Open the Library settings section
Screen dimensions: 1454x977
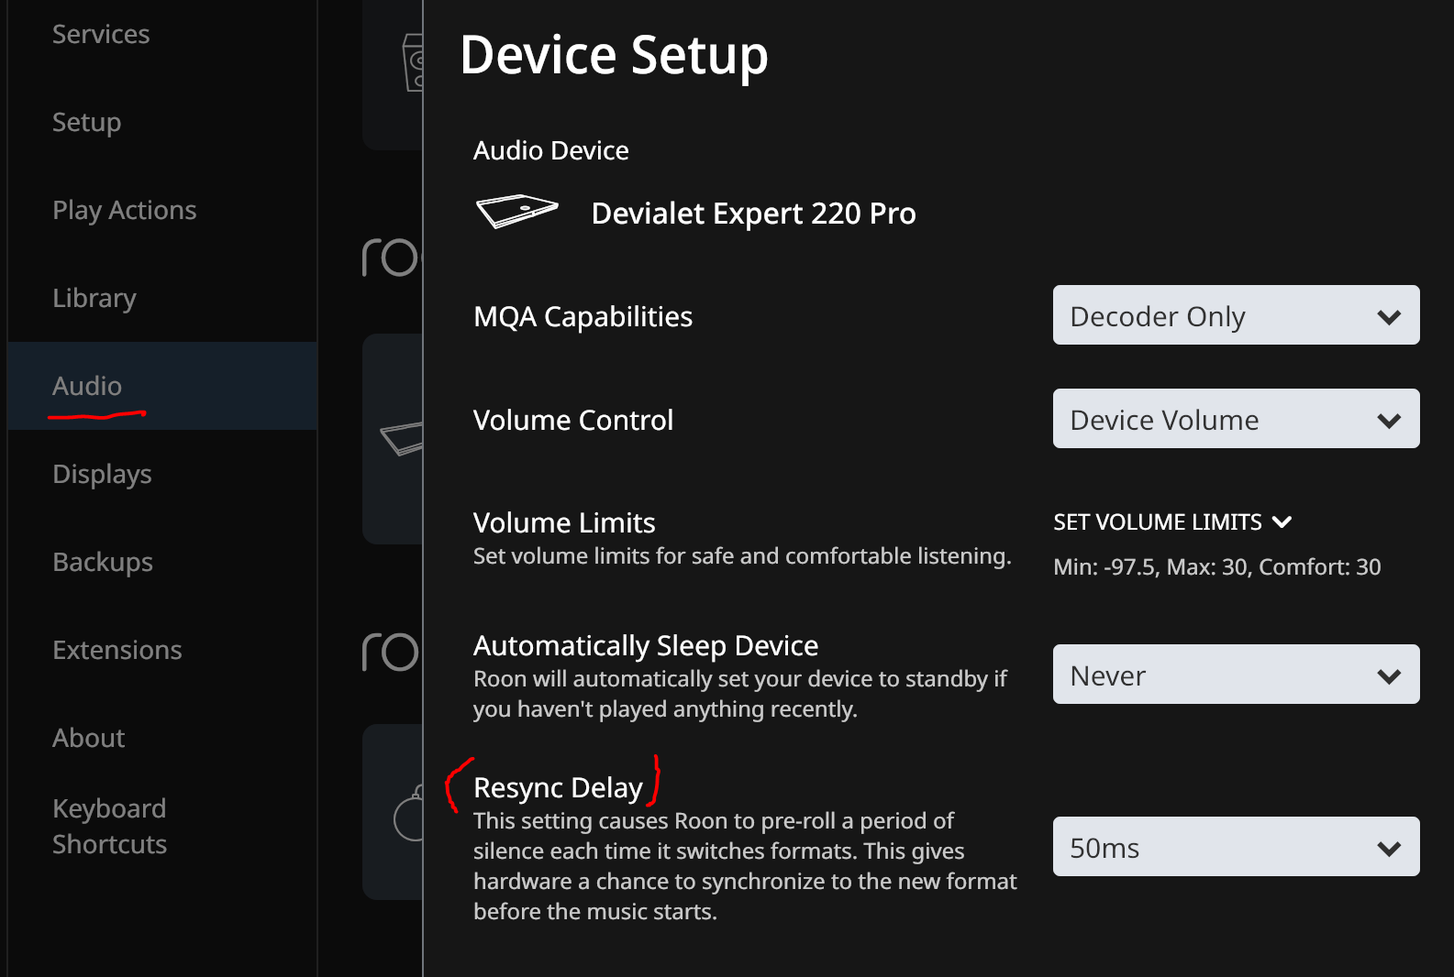pyautogui.click(x=94, y=298)
